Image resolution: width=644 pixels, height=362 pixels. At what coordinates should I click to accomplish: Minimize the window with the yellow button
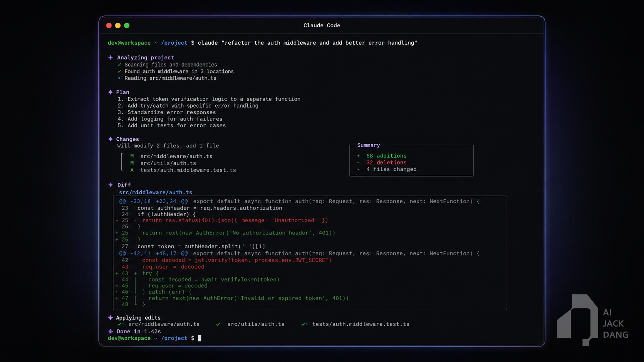(118, 25)
